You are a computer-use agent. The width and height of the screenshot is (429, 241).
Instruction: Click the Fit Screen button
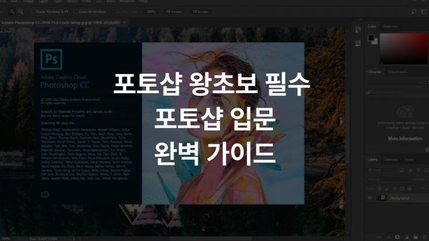pyautogui.click(x=174, y=12)
